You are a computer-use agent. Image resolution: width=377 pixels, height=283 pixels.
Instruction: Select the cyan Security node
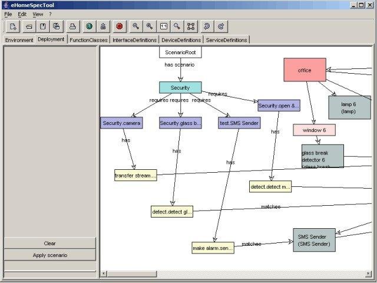click(x=180, y=88)
